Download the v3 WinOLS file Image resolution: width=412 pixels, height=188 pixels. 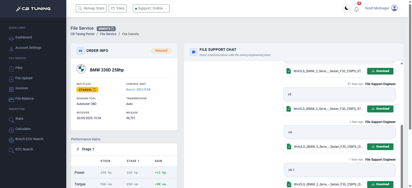point(380,109)
